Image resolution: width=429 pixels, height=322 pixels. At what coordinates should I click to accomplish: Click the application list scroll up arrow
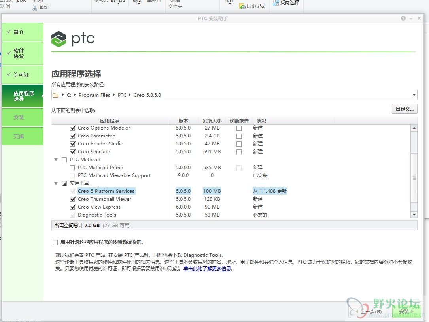414,128
